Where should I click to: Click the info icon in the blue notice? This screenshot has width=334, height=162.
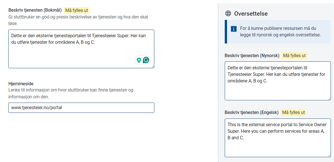coord(234,29)
